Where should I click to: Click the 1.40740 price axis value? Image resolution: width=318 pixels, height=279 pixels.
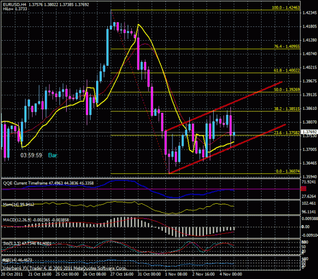309,54
